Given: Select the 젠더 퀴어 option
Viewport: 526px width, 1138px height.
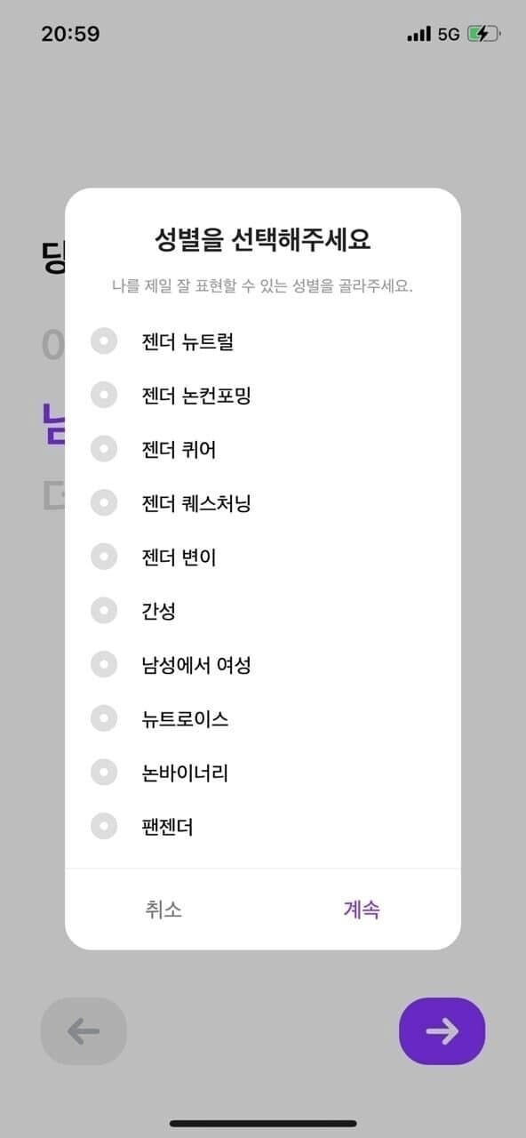Looking at the screenshot, I should click(104, 449).
